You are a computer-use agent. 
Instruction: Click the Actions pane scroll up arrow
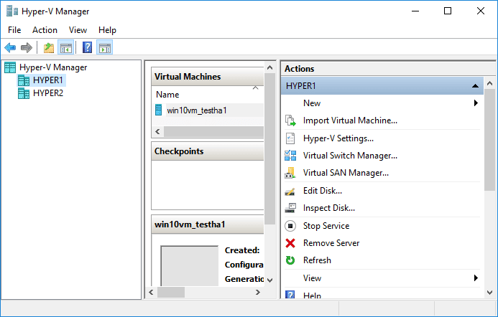pyautogui.click(x=490, y=83)
